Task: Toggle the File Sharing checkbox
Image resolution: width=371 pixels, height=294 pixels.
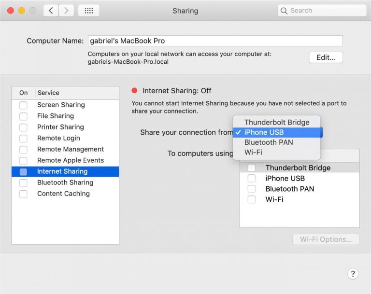Action: pyautogui.click(x=23, y=116)
